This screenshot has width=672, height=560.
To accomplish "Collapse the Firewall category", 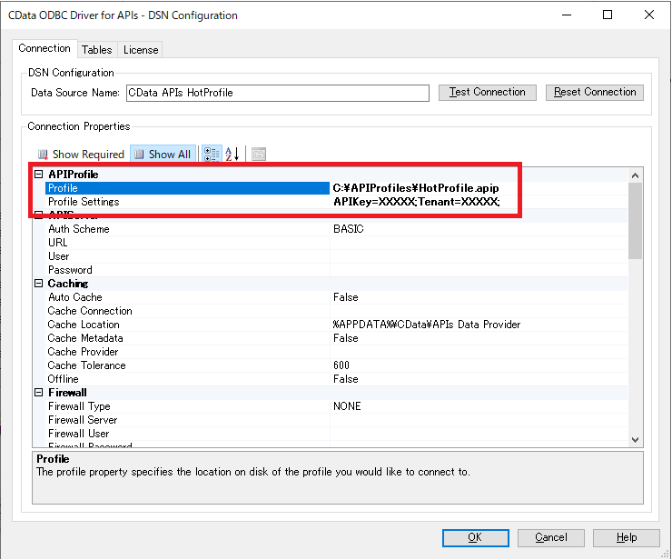I will coord(38,392).
